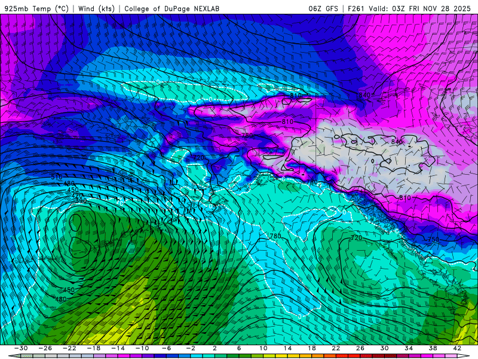478x359 pixels.
Task: Click the 22 value on the color scale
Action: point(336,348)
